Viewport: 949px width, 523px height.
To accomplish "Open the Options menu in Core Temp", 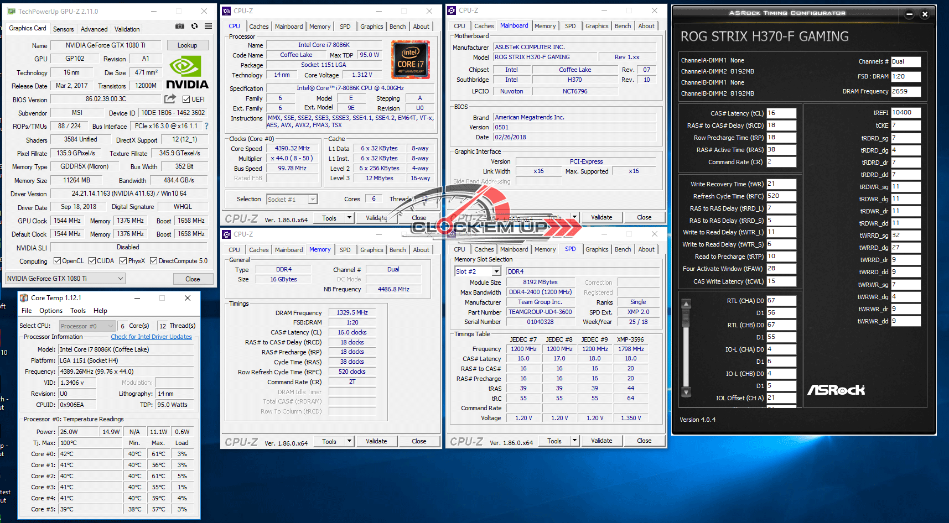I will click(x=51, y=311).
